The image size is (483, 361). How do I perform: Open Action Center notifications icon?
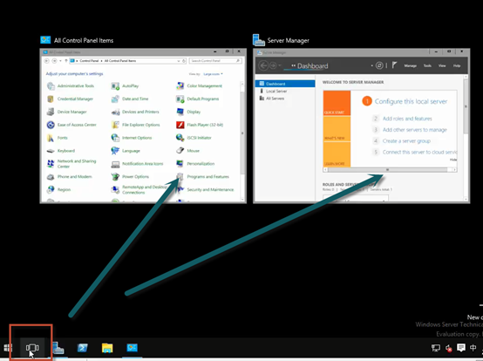point(461,348)
